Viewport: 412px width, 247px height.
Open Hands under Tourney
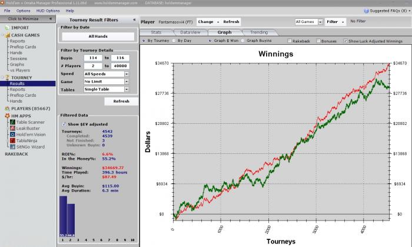click(16, 101)
